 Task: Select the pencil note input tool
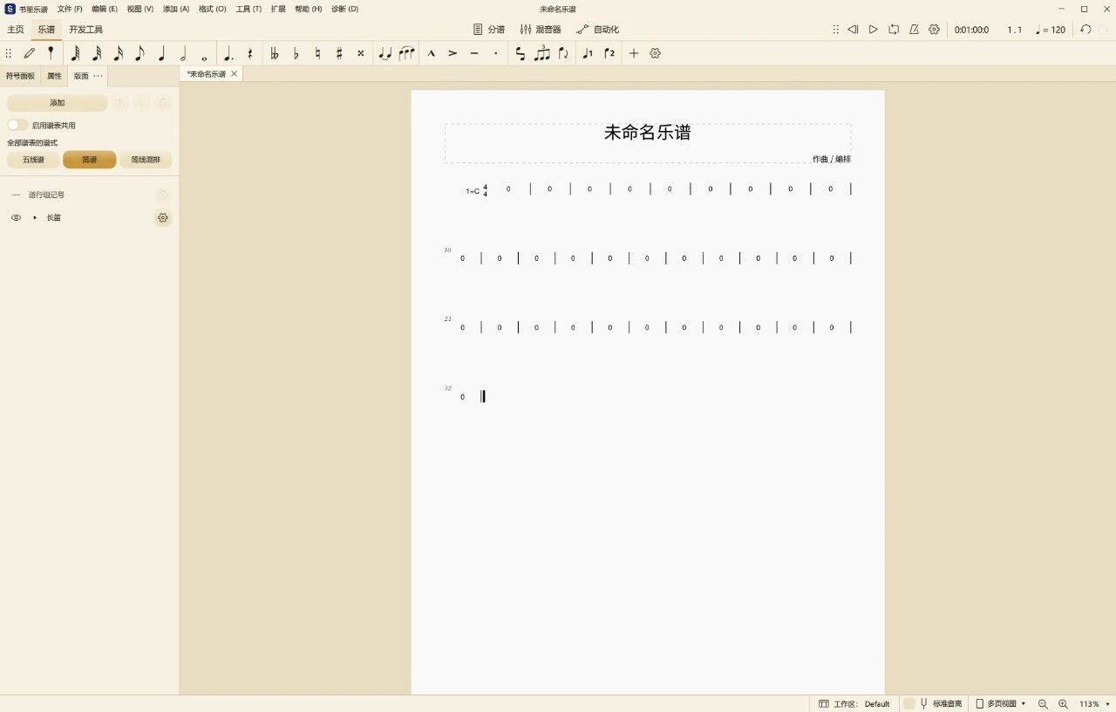tap(30, 53)
